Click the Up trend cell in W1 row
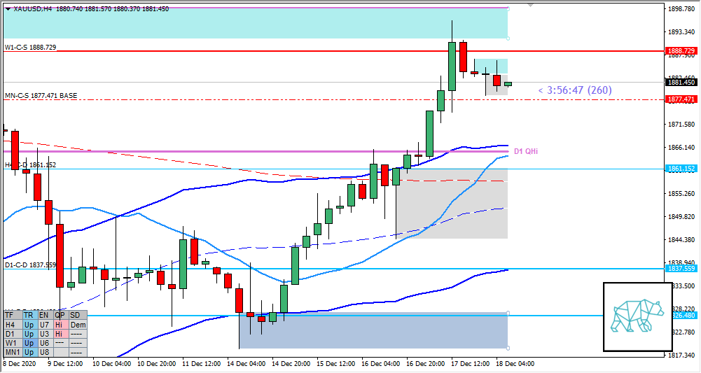This screenshot has width=701, height=373. coord(29,343)
